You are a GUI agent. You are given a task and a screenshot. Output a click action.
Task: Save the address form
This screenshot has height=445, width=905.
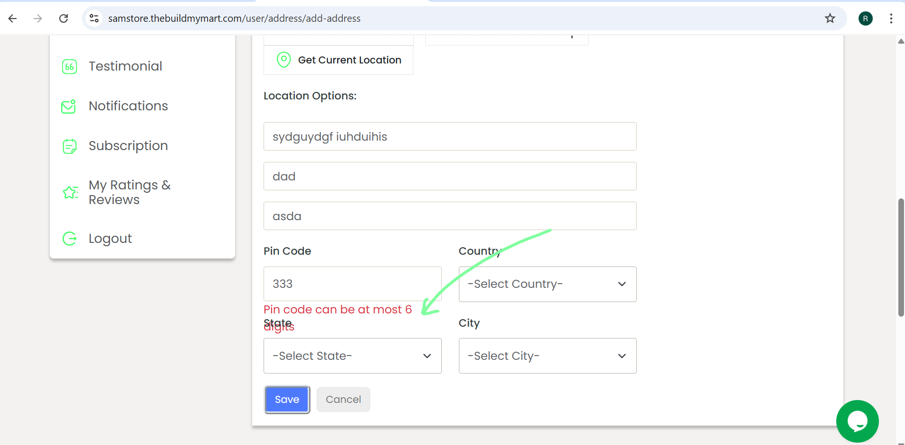tap(287, 400)
